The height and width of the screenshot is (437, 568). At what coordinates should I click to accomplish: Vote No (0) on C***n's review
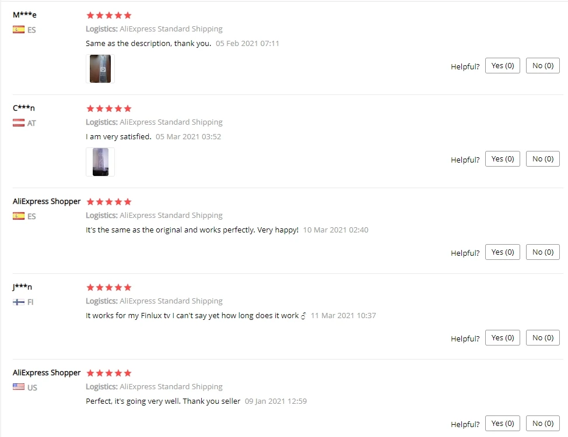[x=543, y=159]
